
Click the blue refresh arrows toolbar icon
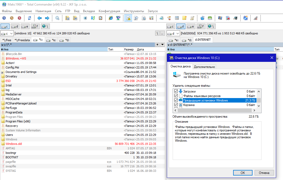29,18
